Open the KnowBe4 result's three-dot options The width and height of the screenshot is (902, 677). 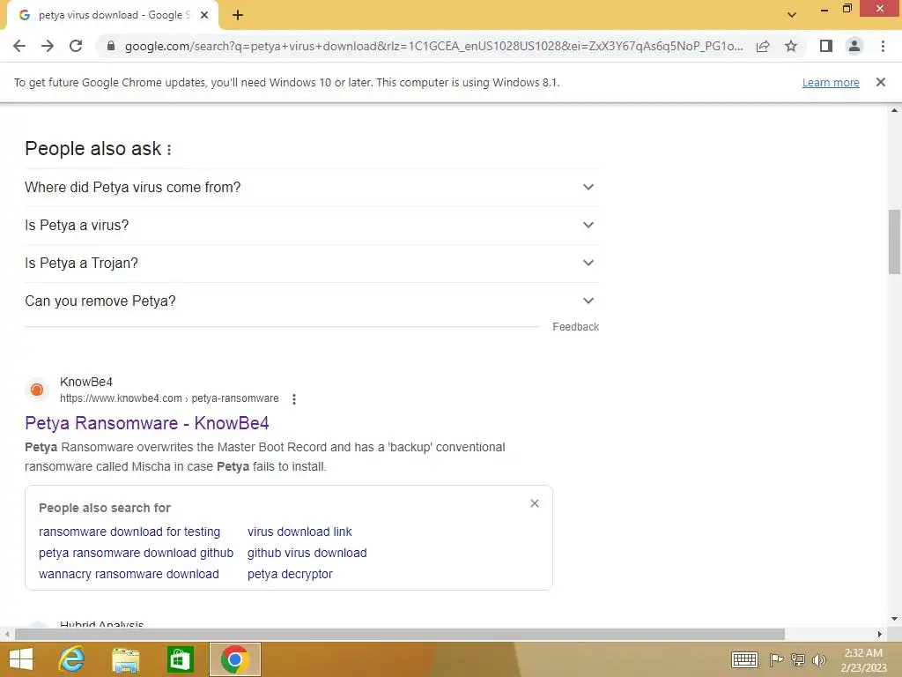click(x=294, y=399)
